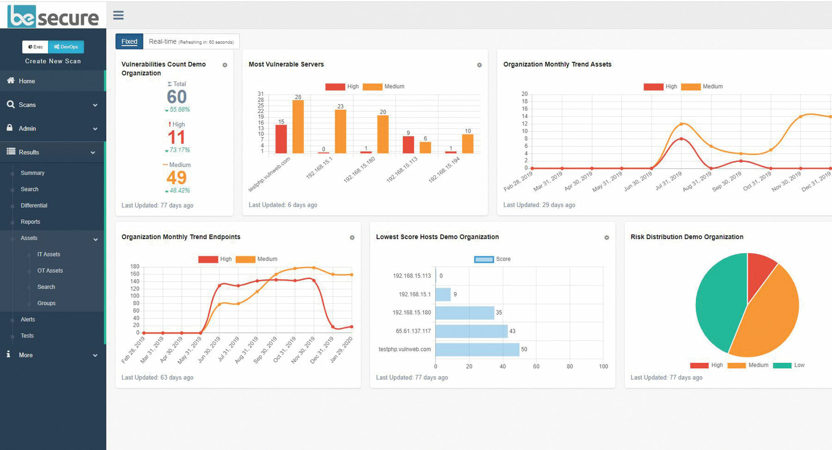Click gear icon on Monthly Trend Endpoints
The width and height of the screenshot is (832, 450).
pyautogui.click(x=352, y=238)
